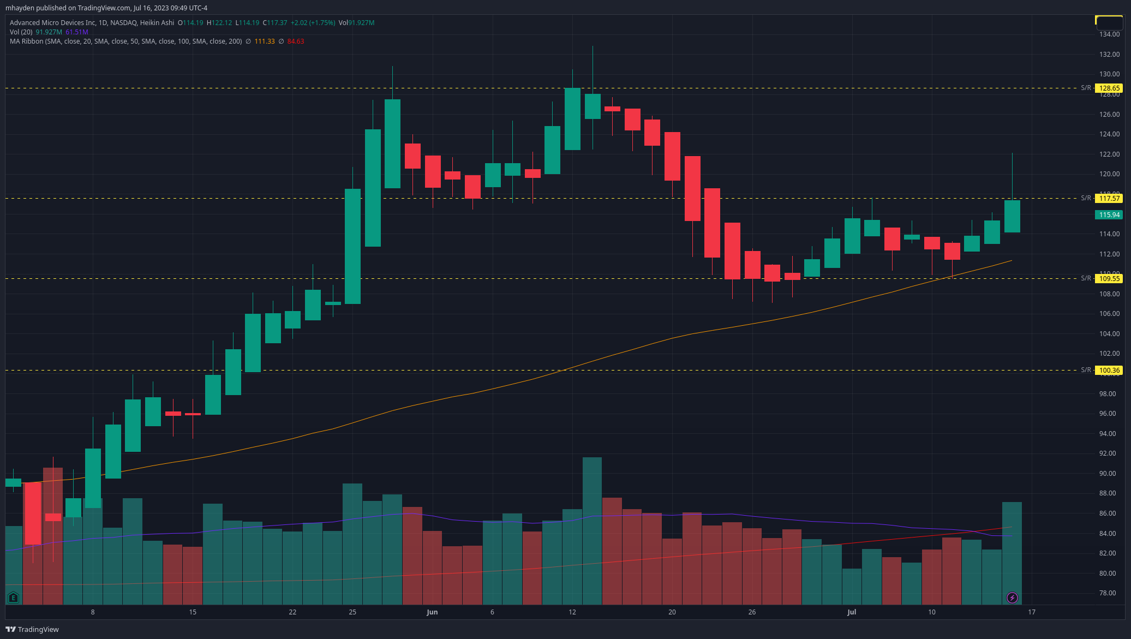Click the O114.19 open value
The width and height of the screenshot is (1131, 639).
point(190,23)
